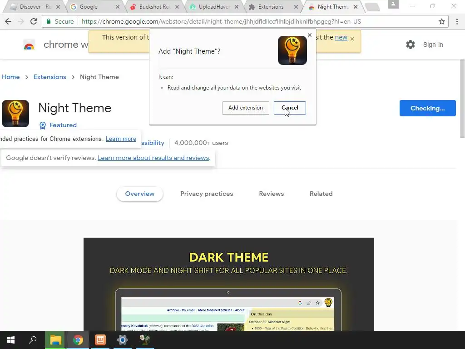This screenshot has height=349, width=465.
Task: Select the Overview section tab
Action: click(140, 194)
